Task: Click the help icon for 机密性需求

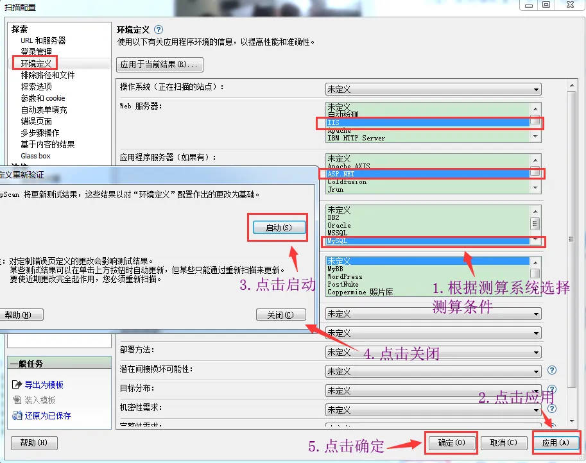Action: tap(551, 408)
